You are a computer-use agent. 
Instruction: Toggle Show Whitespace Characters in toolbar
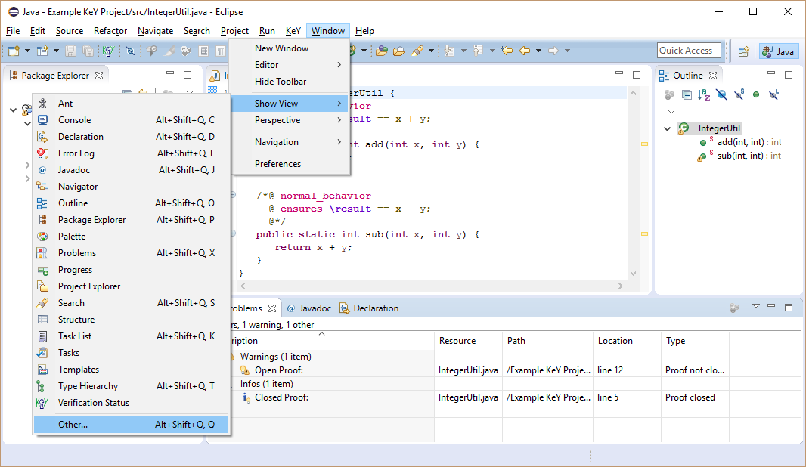point(221,51)
